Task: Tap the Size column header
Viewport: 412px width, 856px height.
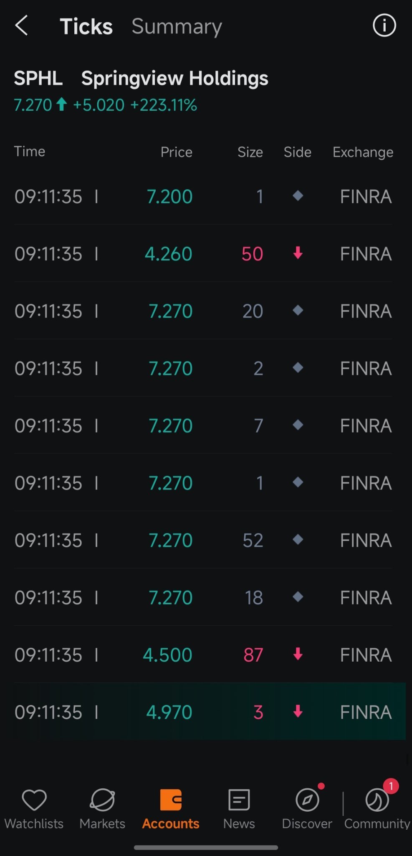Action: tap(250, 152)
